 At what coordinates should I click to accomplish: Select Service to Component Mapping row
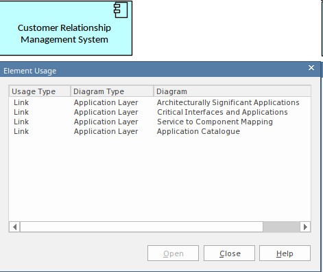tap(160, 122)
